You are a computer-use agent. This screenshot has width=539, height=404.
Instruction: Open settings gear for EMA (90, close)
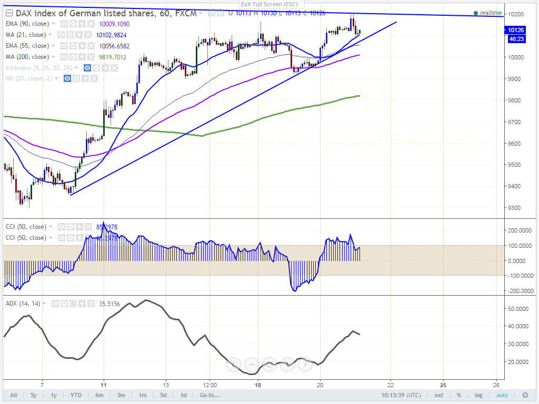tap(73, 24)
